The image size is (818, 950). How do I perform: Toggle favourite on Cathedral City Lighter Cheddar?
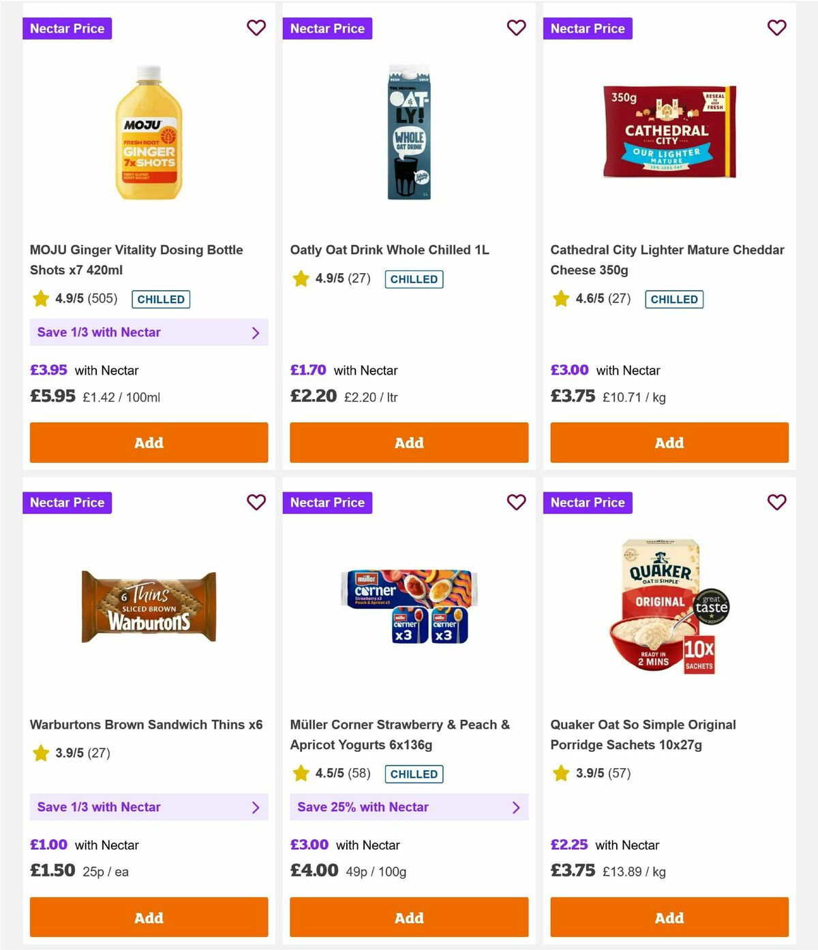[x=776, y=28]
